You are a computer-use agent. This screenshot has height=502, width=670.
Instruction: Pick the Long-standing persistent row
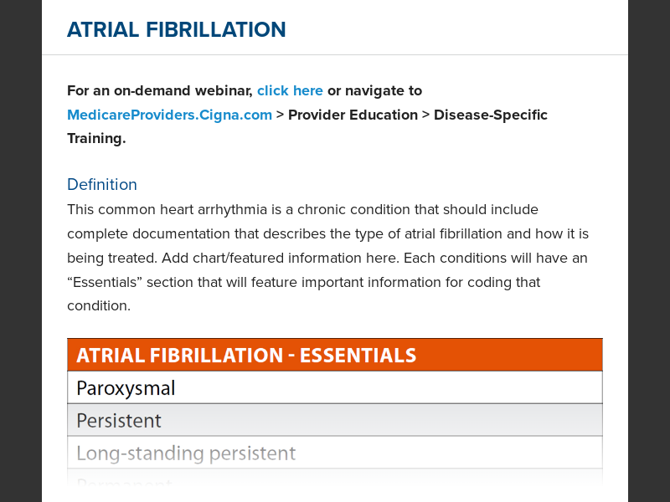334,453
